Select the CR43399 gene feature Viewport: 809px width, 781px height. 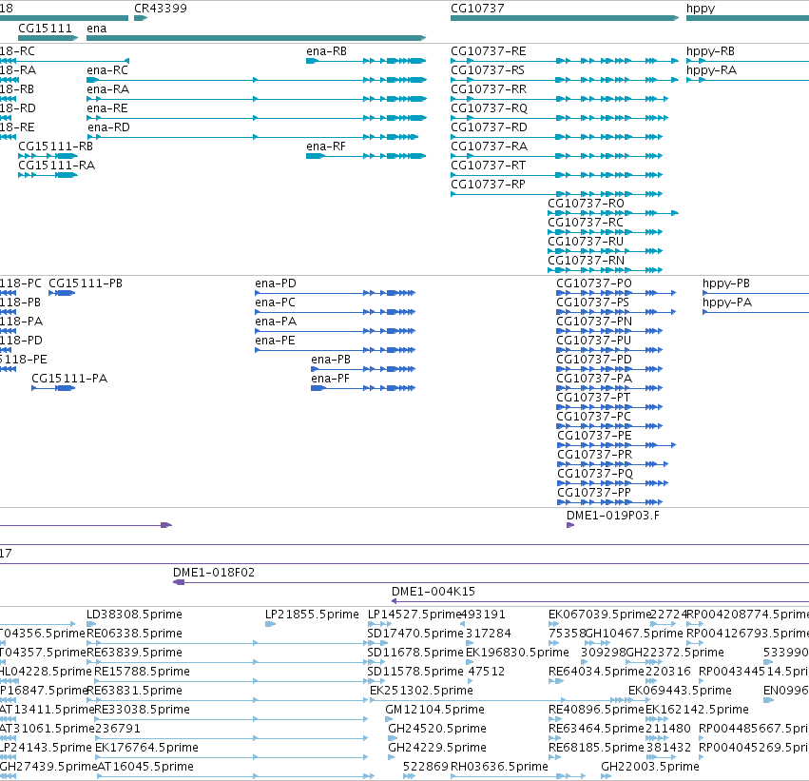point(141,18)
